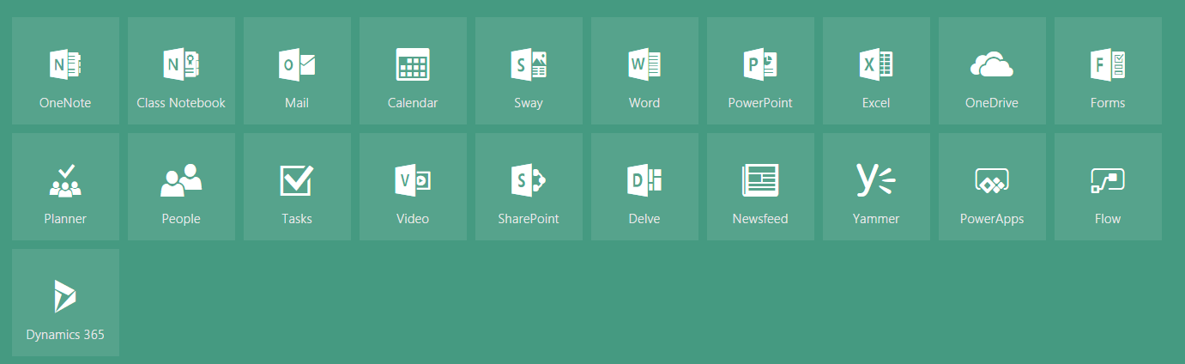Launch the SharePoint tile
1185x364 pixels.
pyautogui.click(x=529, y=186)
